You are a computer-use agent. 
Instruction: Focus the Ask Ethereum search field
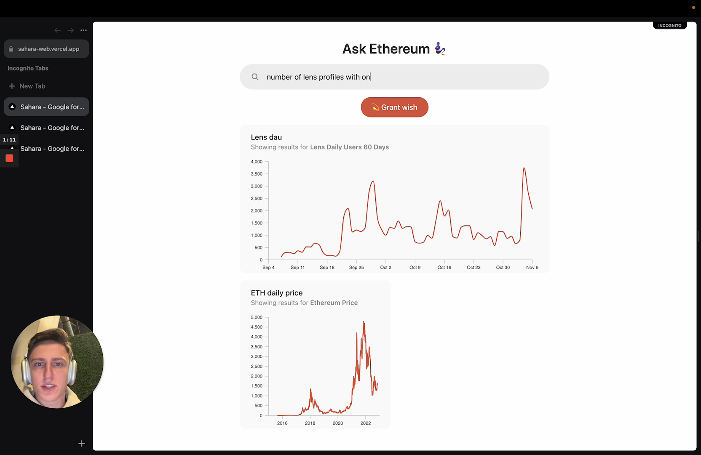[394, 77]
